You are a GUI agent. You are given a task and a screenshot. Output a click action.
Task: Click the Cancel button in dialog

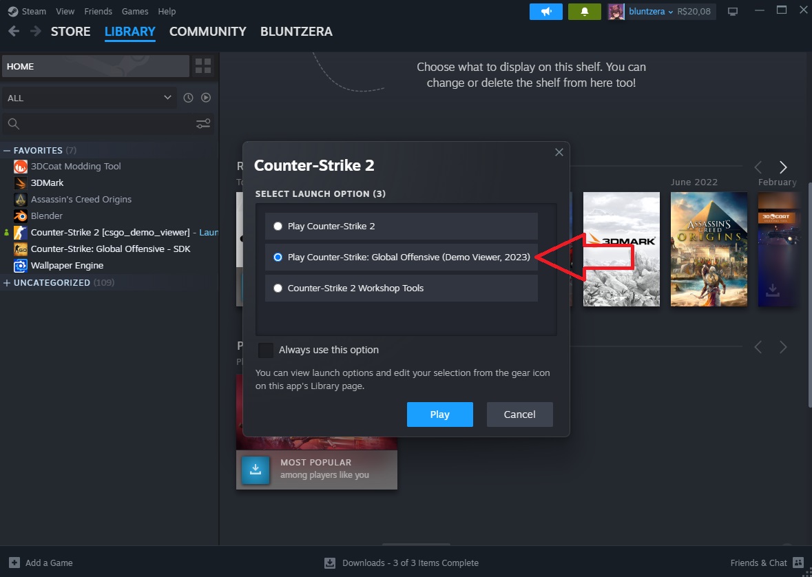(x=519, y=415)
